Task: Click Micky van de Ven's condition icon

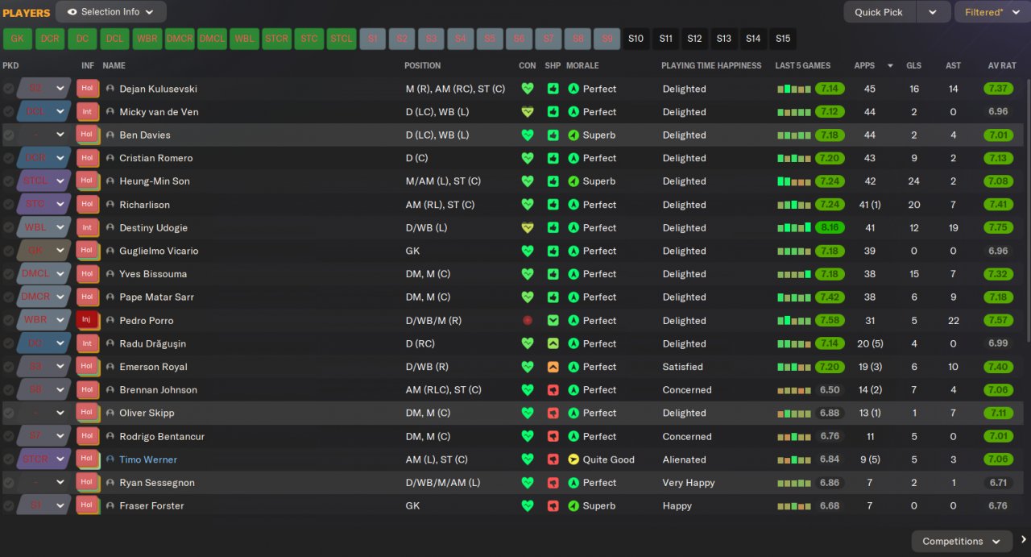Action: [x=528, y=112]
